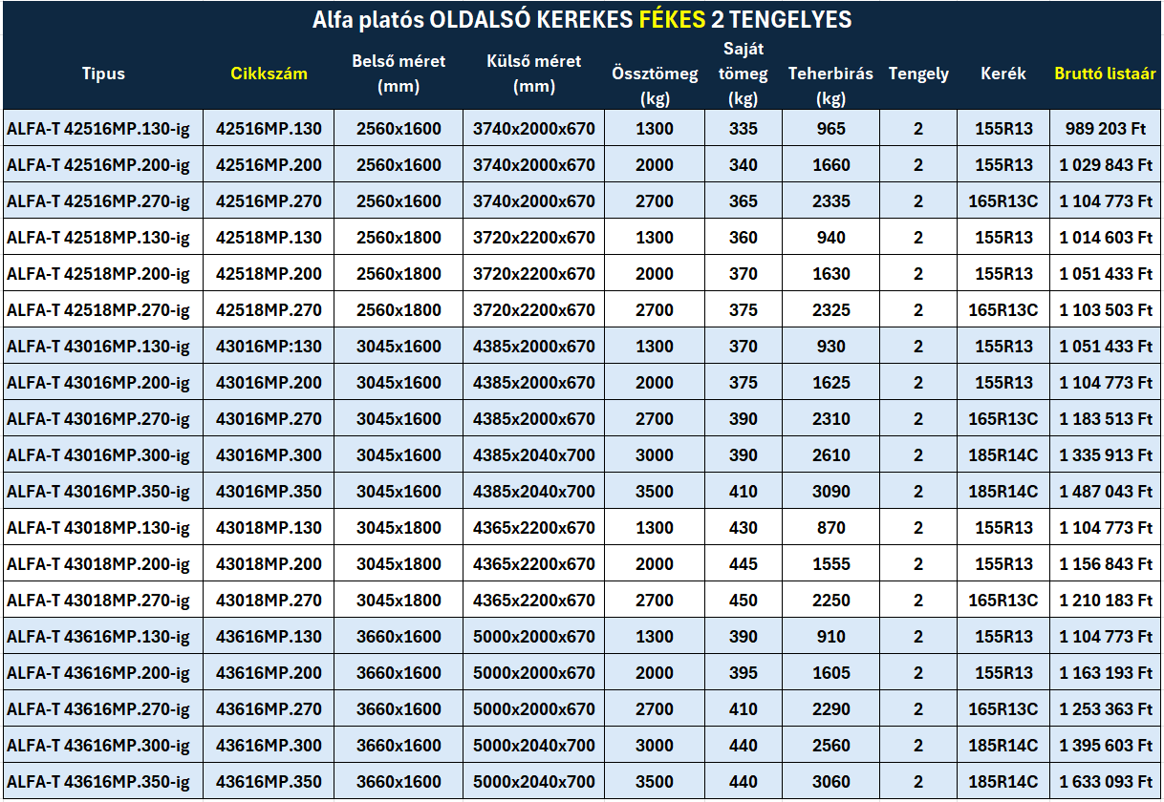Click the price cell 989 203 Ft
Screen dimensions: 1164x802
pos(1106,129)
